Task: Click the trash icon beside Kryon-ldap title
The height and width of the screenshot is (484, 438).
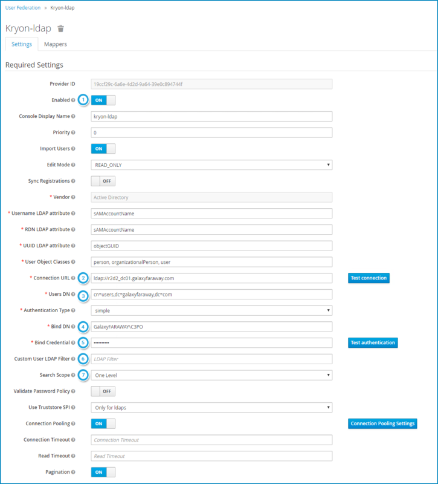Action: point(60,28)
